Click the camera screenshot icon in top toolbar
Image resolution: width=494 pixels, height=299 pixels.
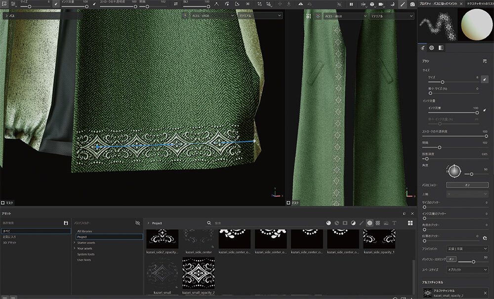coord(412,4)
